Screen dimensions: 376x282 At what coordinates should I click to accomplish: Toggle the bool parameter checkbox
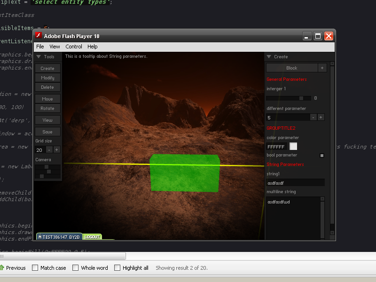coord(321,155)
